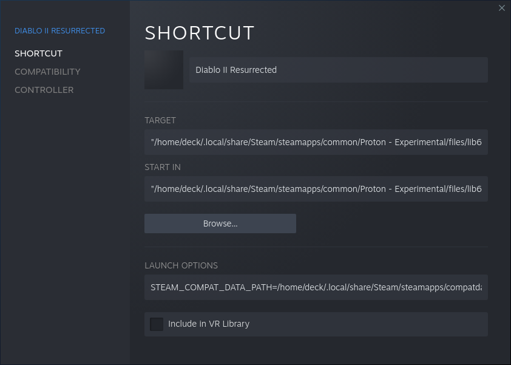Open the Shortcut settings tab
Image resolution: width=511 pixels, height=365 pixels.
tap(38, 53)
